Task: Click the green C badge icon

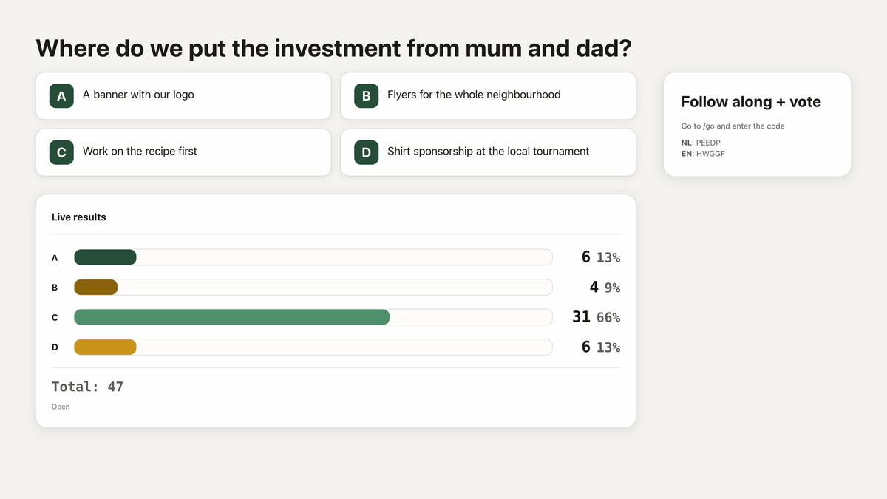Action: pyautogui.click(x=61, y=152)
